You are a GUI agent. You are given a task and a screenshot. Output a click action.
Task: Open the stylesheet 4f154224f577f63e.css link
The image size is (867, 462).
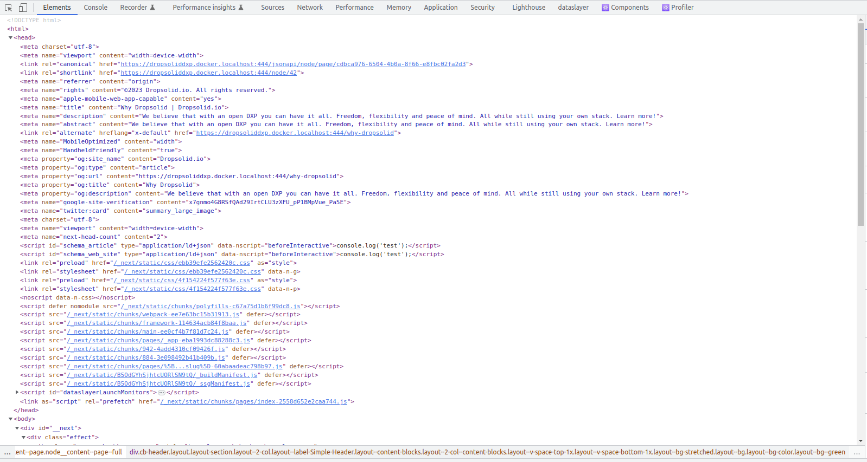pos(193,289)
